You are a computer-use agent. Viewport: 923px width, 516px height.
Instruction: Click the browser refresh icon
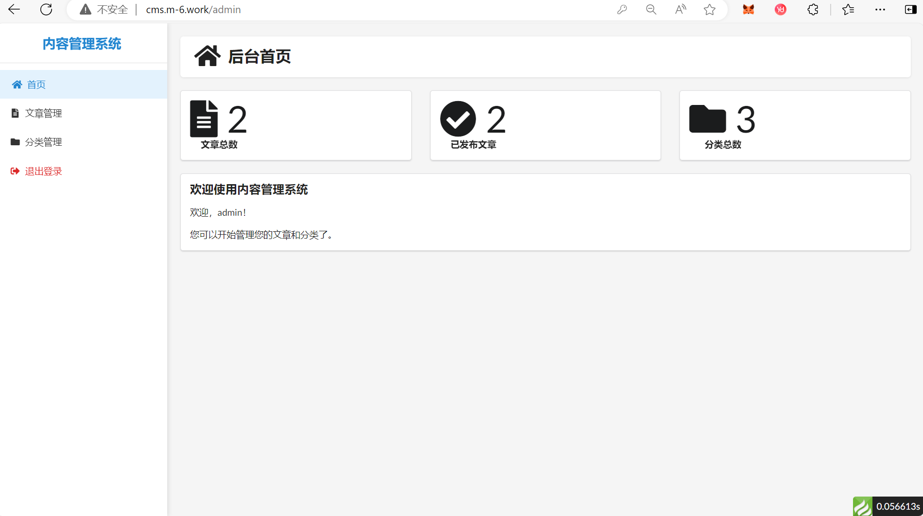(x=46, y=10)
